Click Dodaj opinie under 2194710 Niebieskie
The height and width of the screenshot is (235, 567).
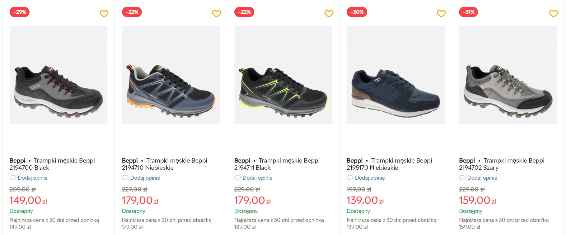tap(145, 178)
